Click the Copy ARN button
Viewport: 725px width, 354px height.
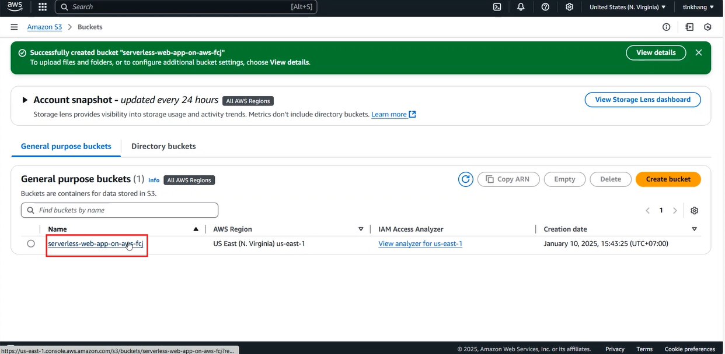[x=508, y=179]
